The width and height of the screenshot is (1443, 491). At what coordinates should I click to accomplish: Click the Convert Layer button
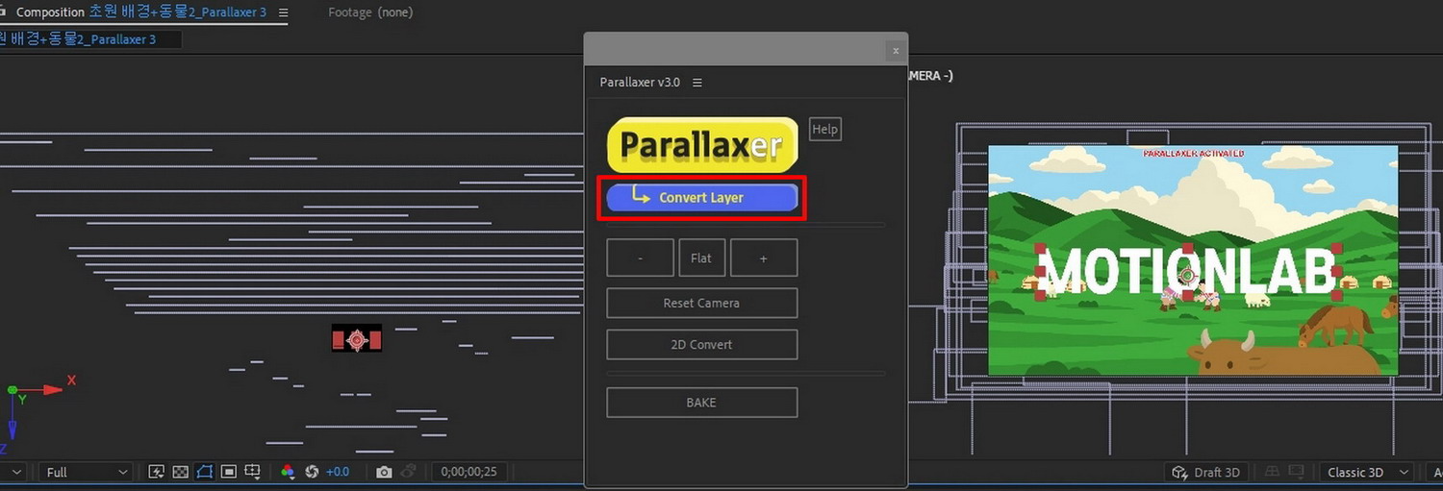click(701, 197)
